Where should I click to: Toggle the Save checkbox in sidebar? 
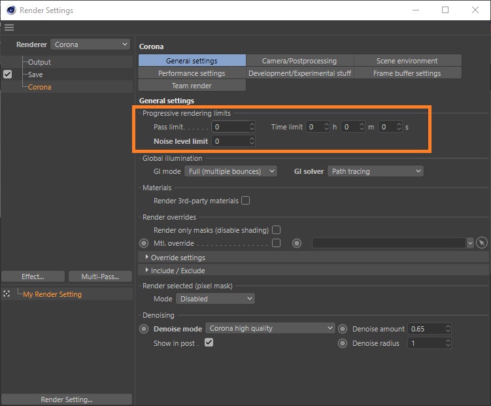[7, 75]
